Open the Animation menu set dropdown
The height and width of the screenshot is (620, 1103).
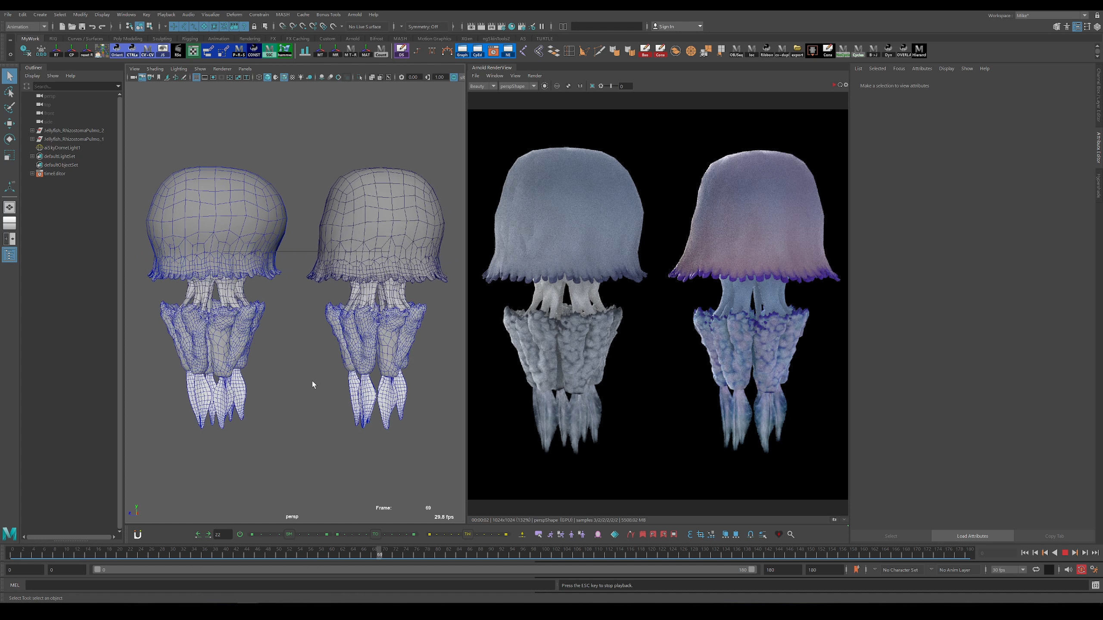tap(27, 26)
